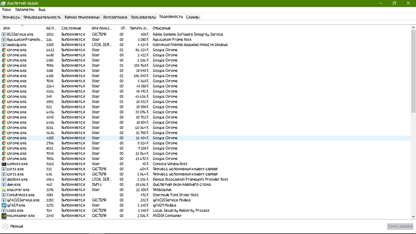
Task: Open the Вид menu
Action: (42, 10)
